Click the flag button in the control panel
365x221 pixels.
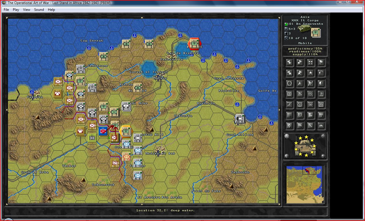pos(321,62)
